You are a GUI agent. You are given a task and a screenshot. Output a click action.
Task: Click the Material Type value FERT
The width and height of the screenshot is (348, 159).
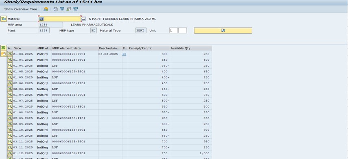click(140, 30)
